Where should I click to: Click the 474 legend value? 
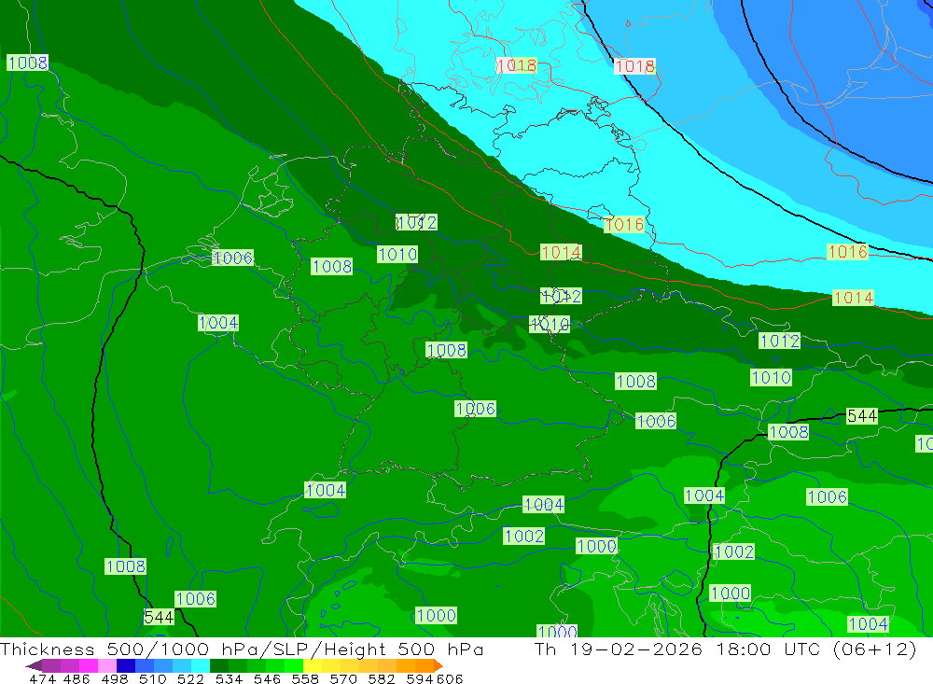(x=43, y=678)
